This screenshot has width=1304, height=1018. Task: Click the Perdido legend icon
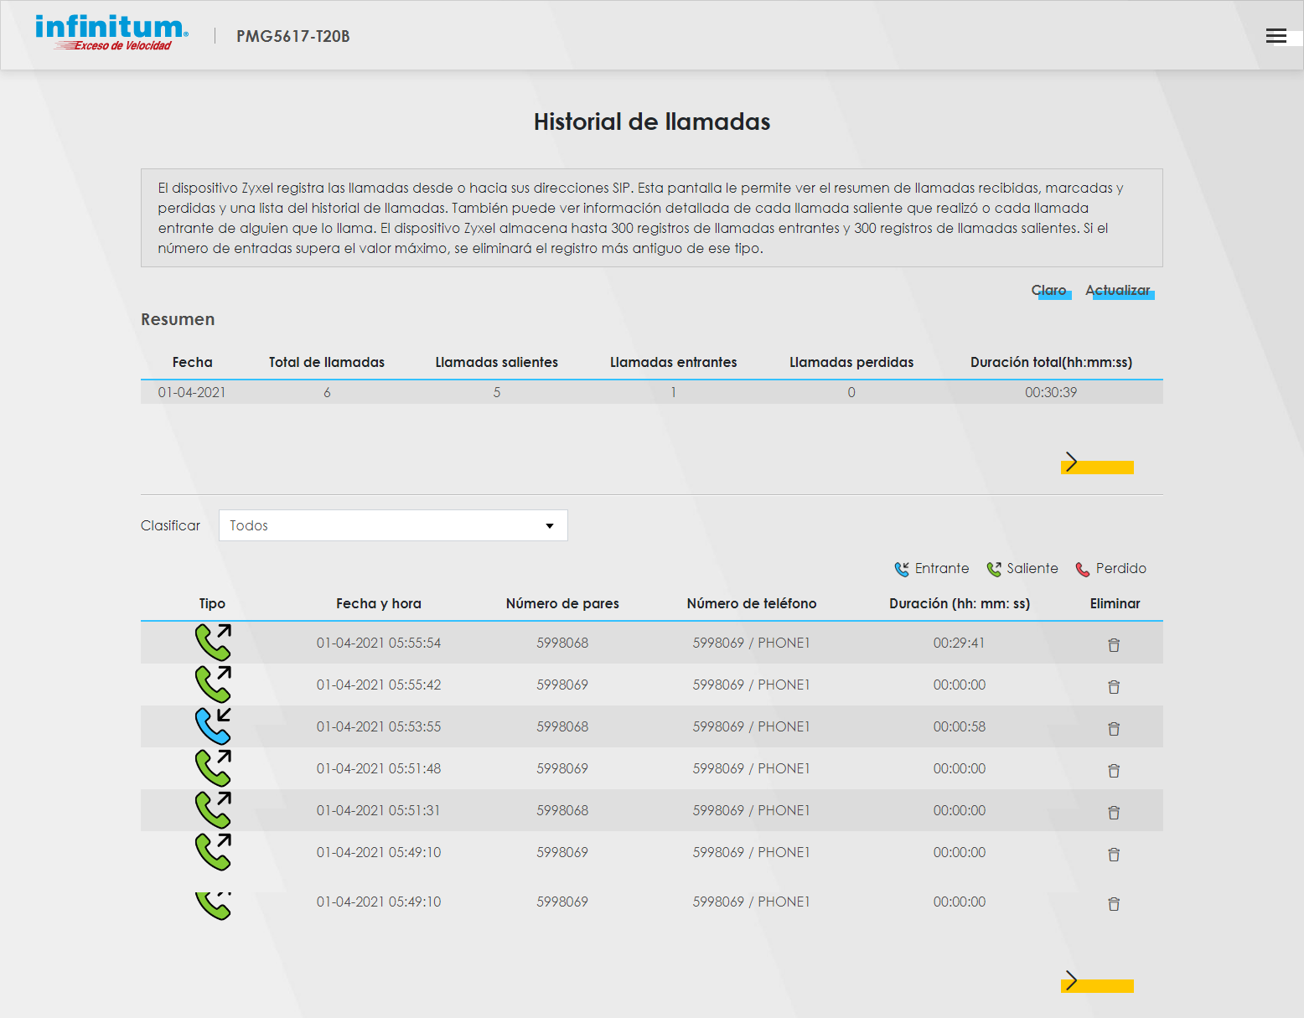click(1083, 569)
